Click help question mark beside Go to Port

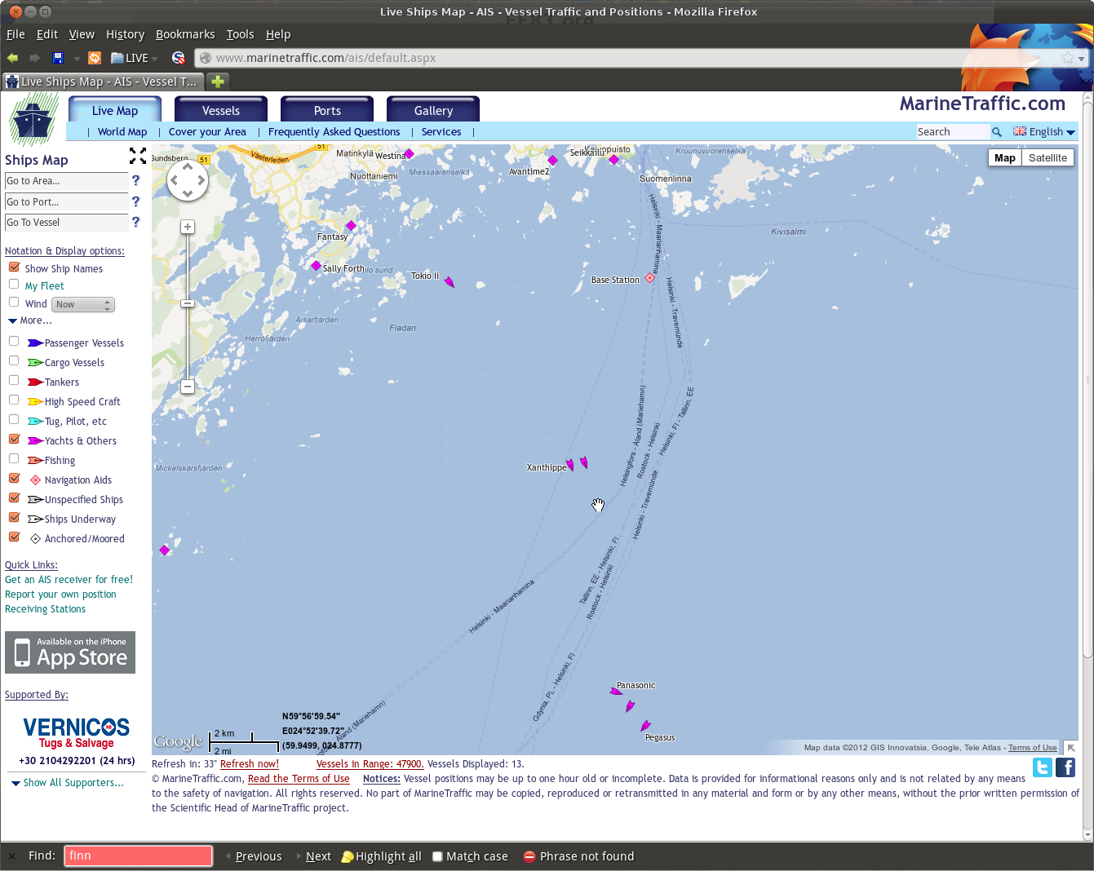pos(135,201)
